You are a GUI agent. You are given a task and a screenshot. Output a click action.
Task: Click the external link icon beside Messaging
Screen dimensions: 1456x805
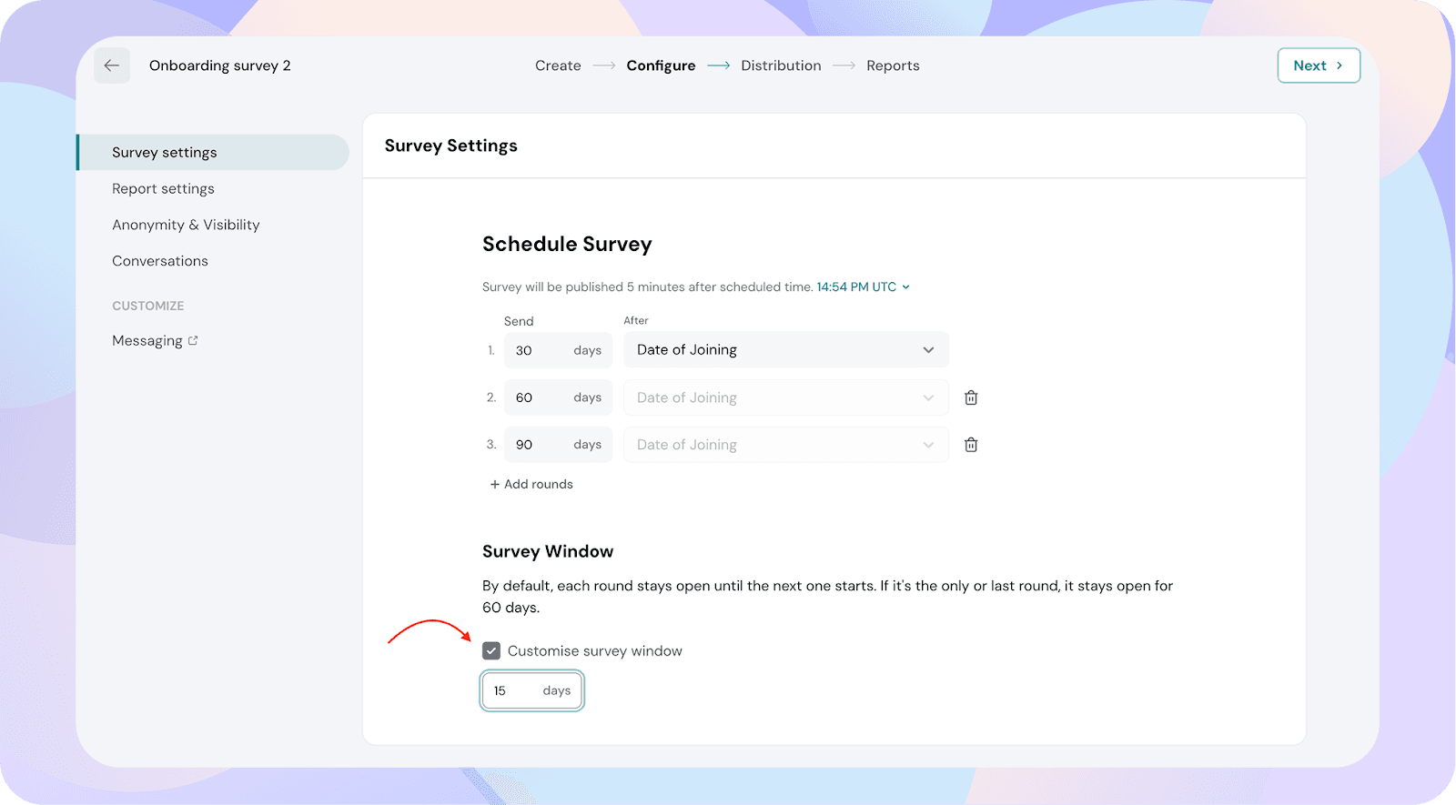(x=193, y=340)
